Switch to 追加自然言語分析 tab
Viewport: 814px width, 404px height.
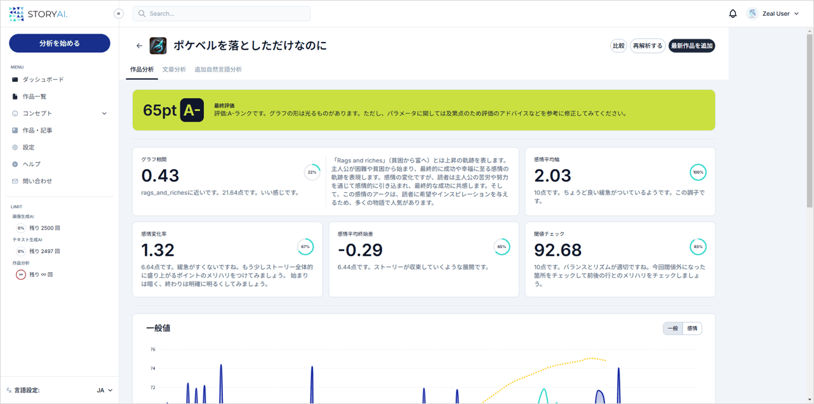point(218,70)
